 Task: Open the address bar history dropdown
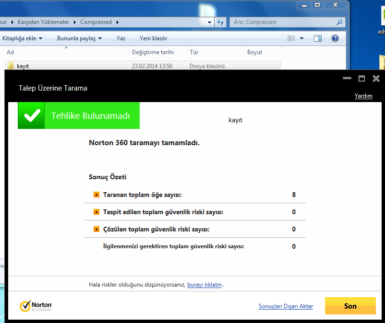[x=209, y=23]
